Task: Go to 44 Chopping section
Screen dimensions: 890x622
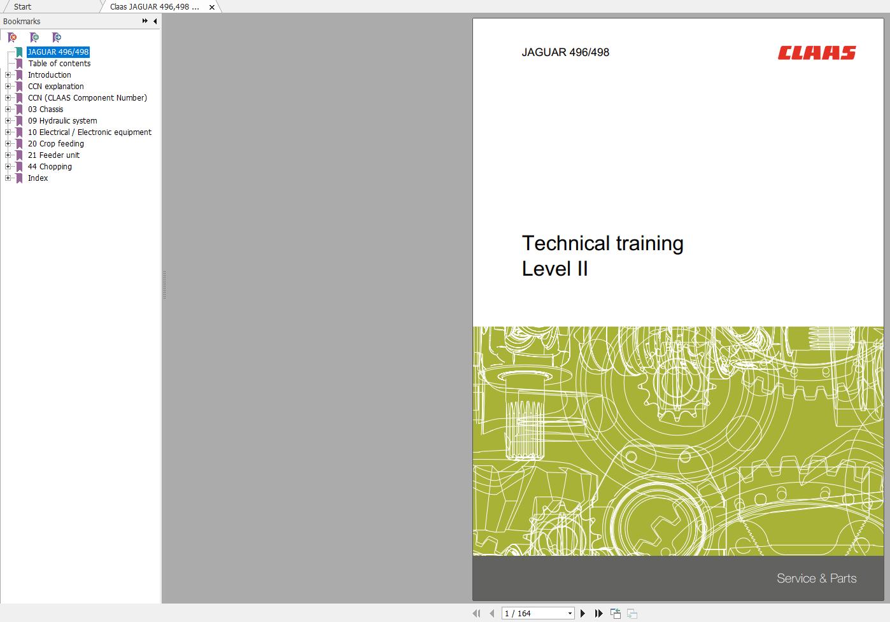Action: click(x=51, y=166)
